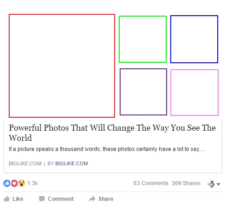This screenshot has width=226, height=205.
Task: Click the Comment speech-bubble icon
Action: [42, 199]
